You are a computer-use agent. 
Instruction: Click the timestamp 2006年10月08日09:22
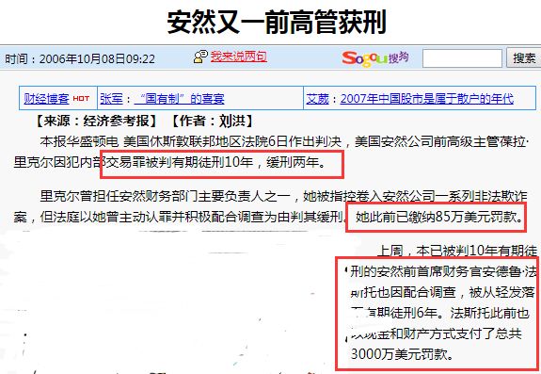(97, 58)
